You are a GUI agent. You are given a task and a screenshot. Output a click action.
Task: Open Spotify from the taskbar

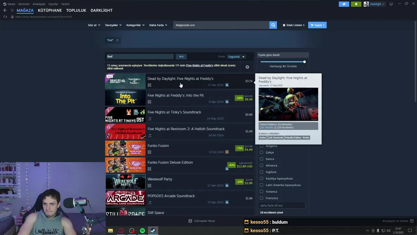point(142,231)
